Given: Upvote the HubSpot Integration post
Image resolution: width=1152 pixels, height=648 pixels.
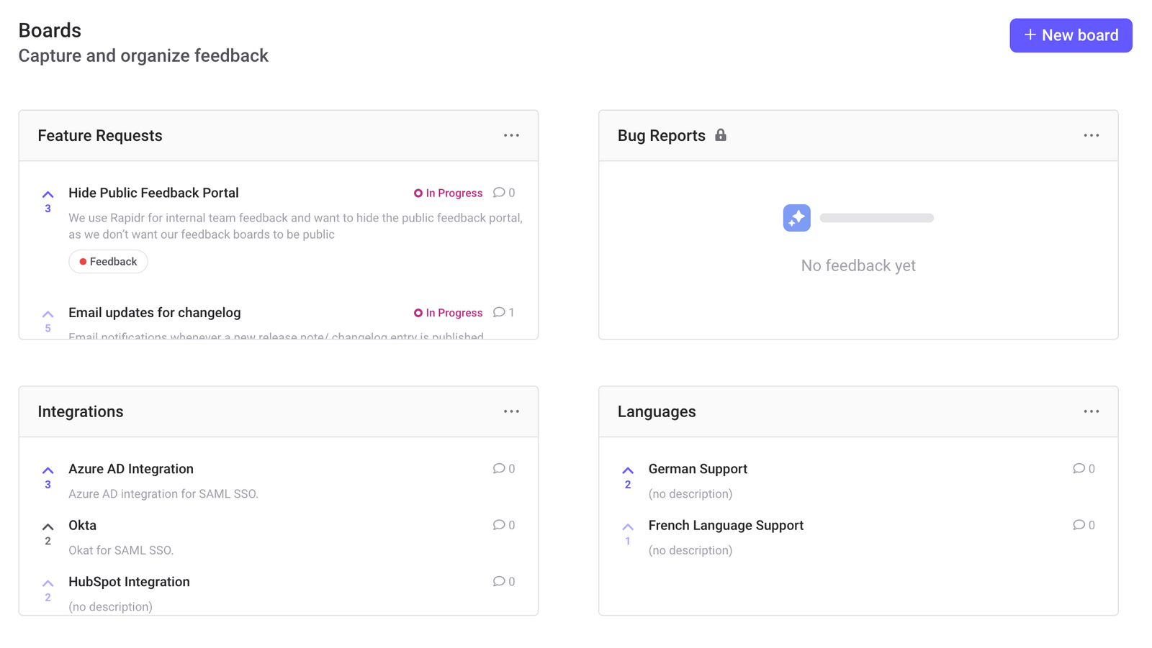Looking at the screenshot, I should [x=48, y=583].
